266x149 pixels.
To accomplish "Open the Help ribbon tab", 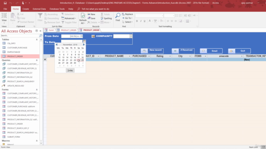I will coord(71,9).
